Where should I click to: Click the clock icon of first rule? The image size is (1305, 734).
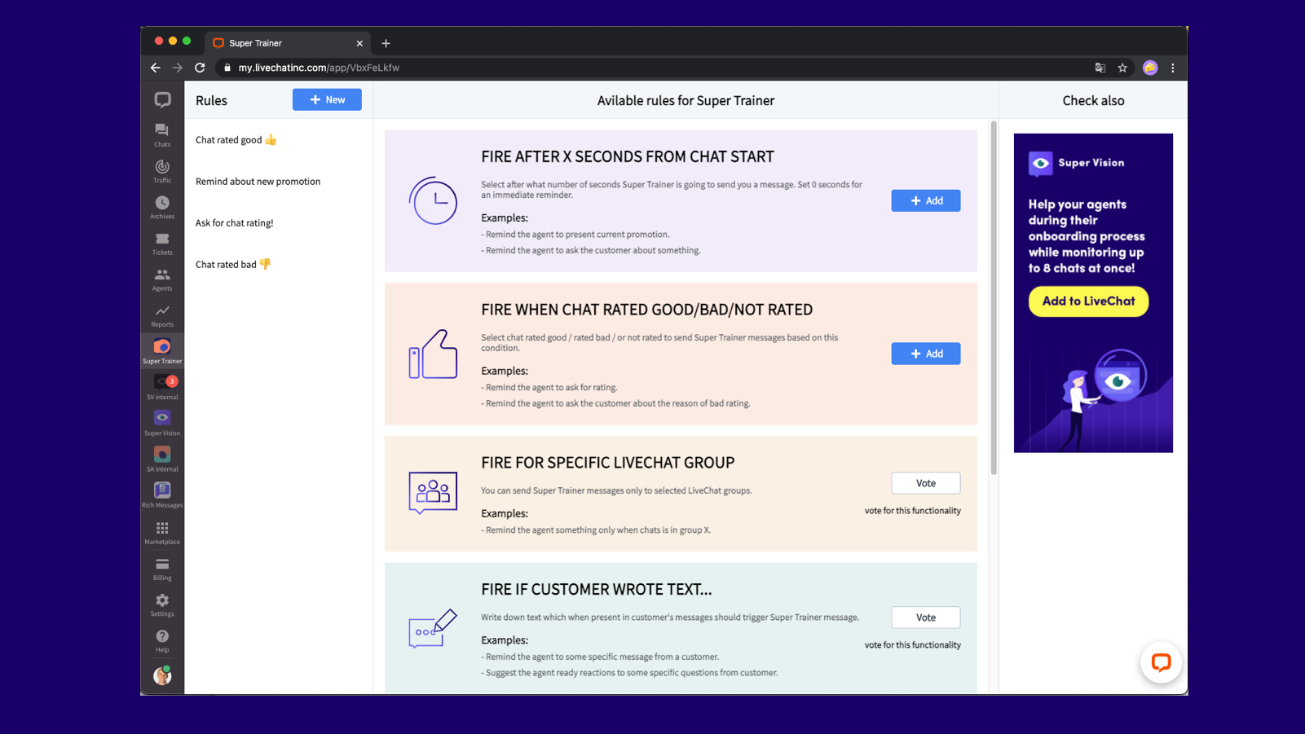(x=433, y=200)
